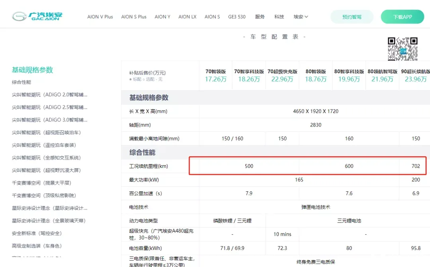Select 基础规格参数 in the left sidebar
Viewport: 430px width, 267px height.
pos(32,70)
